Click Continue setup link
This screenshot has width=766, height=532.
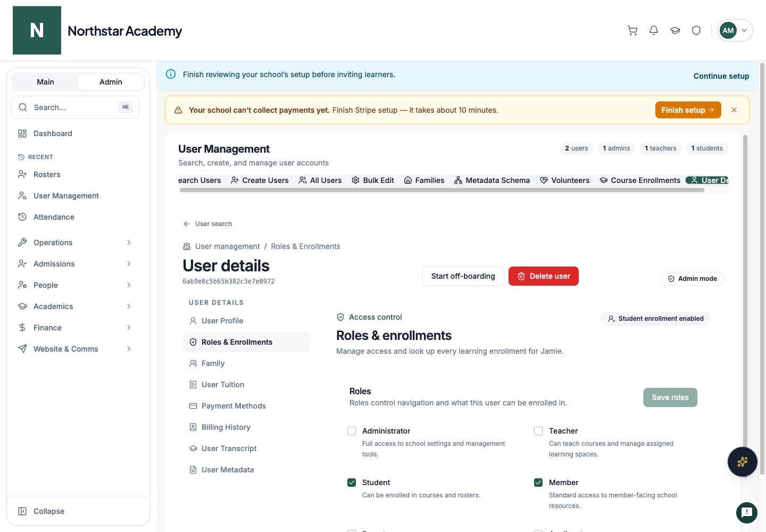(721, 76)
